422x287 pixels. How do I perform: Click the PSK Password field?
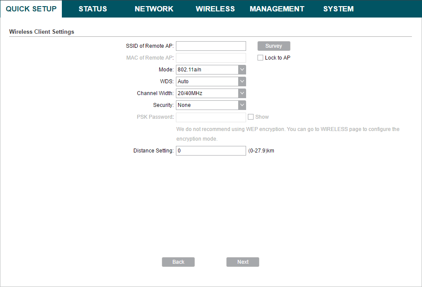point(211,117)
